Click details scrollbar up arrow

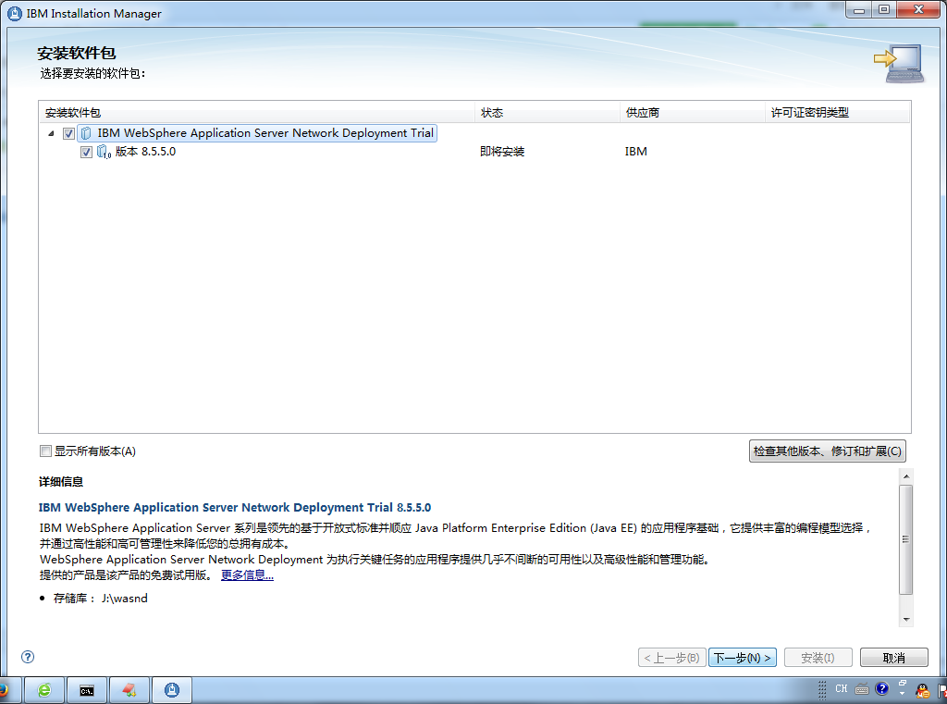coord(906,476)
